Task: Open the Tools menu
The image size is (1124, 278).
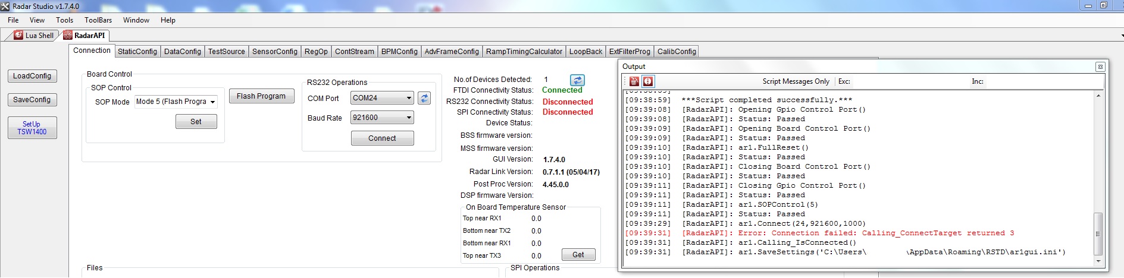Action: 64,20
